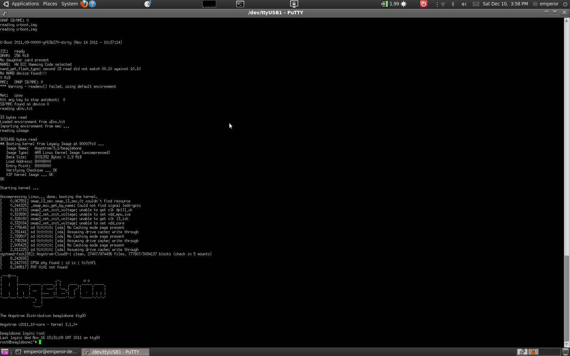The height and width of the screenshot is (356, 570).
Task: Minimize the PuTTY window
Action: tap(546, 12)
